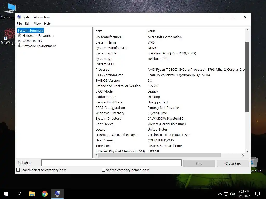Image resolution: width=266 pixels, height=199 pixels.
Task: Click the vertical scrollbar thumb
Action: tap(247, 77)
